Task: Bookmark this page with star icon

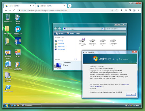Action: point(116,11)
